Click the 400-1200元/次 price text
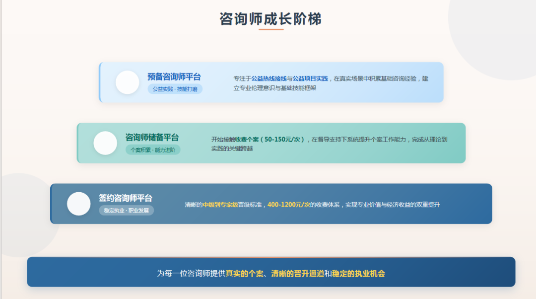The image size is (536, 299). [x=288, y=205]
